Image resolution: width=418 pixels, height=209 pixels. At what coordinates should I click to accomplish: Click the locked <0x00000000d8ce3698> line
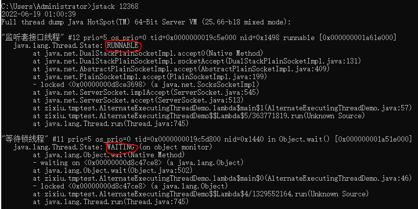pyautogui.click(x=146, y=84)
